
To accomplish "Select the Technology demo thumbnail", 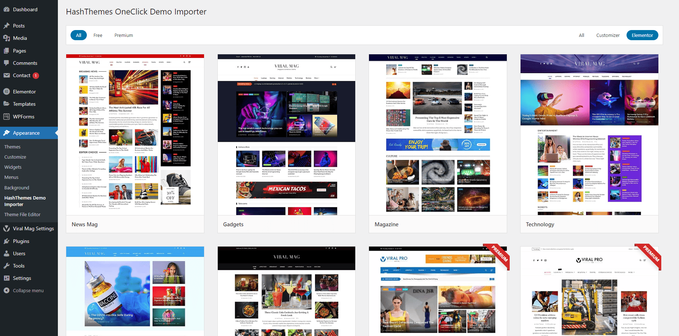I will pos(589,135).
